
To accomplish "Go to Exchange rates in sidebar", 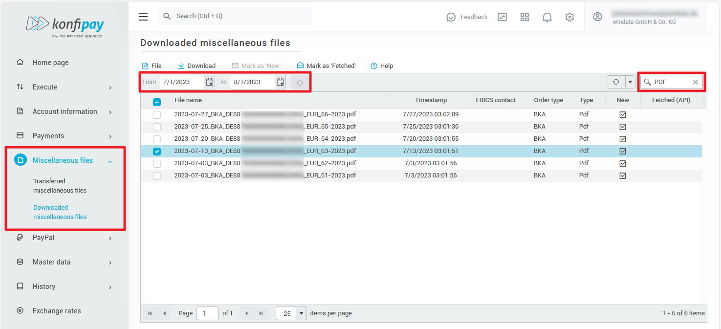I will point(57,311).
